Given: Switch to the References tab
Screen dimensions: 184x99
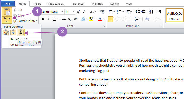Looking at the screenshot, I should [78, 4].
